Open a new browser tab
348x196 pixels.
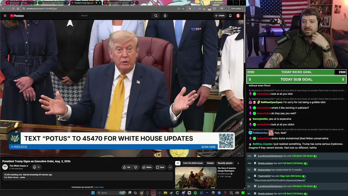[137, 3]
